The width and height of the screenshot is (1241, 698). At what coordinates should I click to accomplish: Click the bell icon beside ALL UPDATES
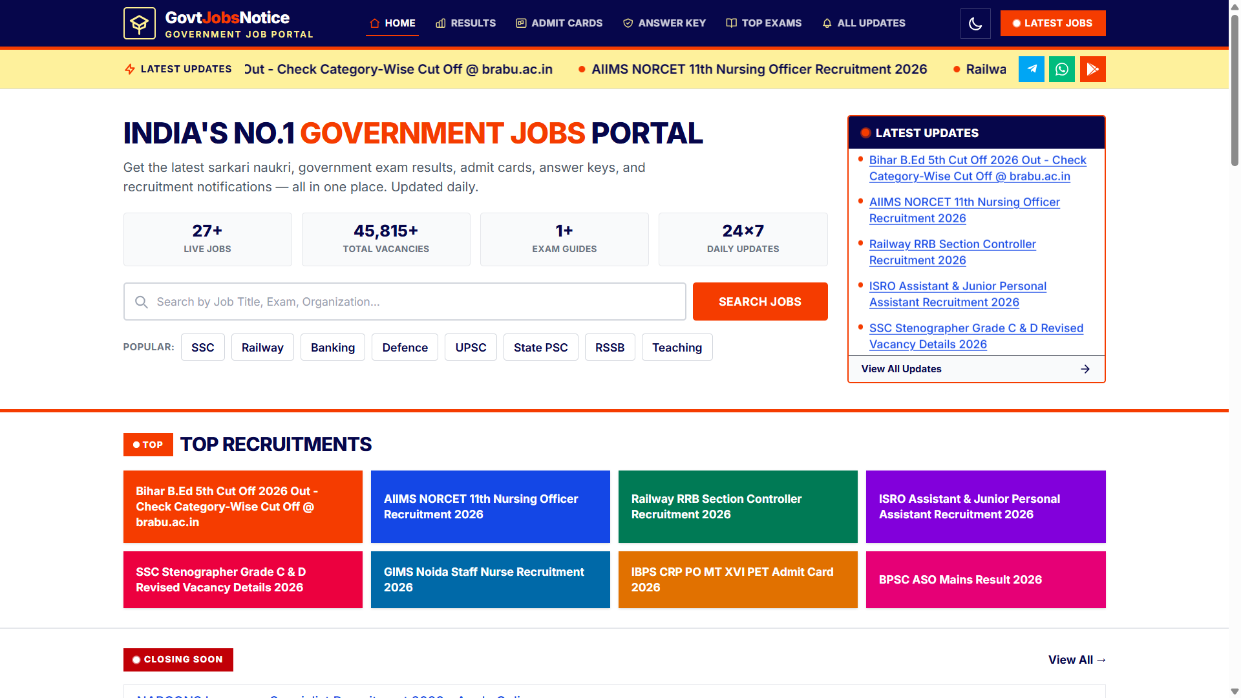[827, 23]
